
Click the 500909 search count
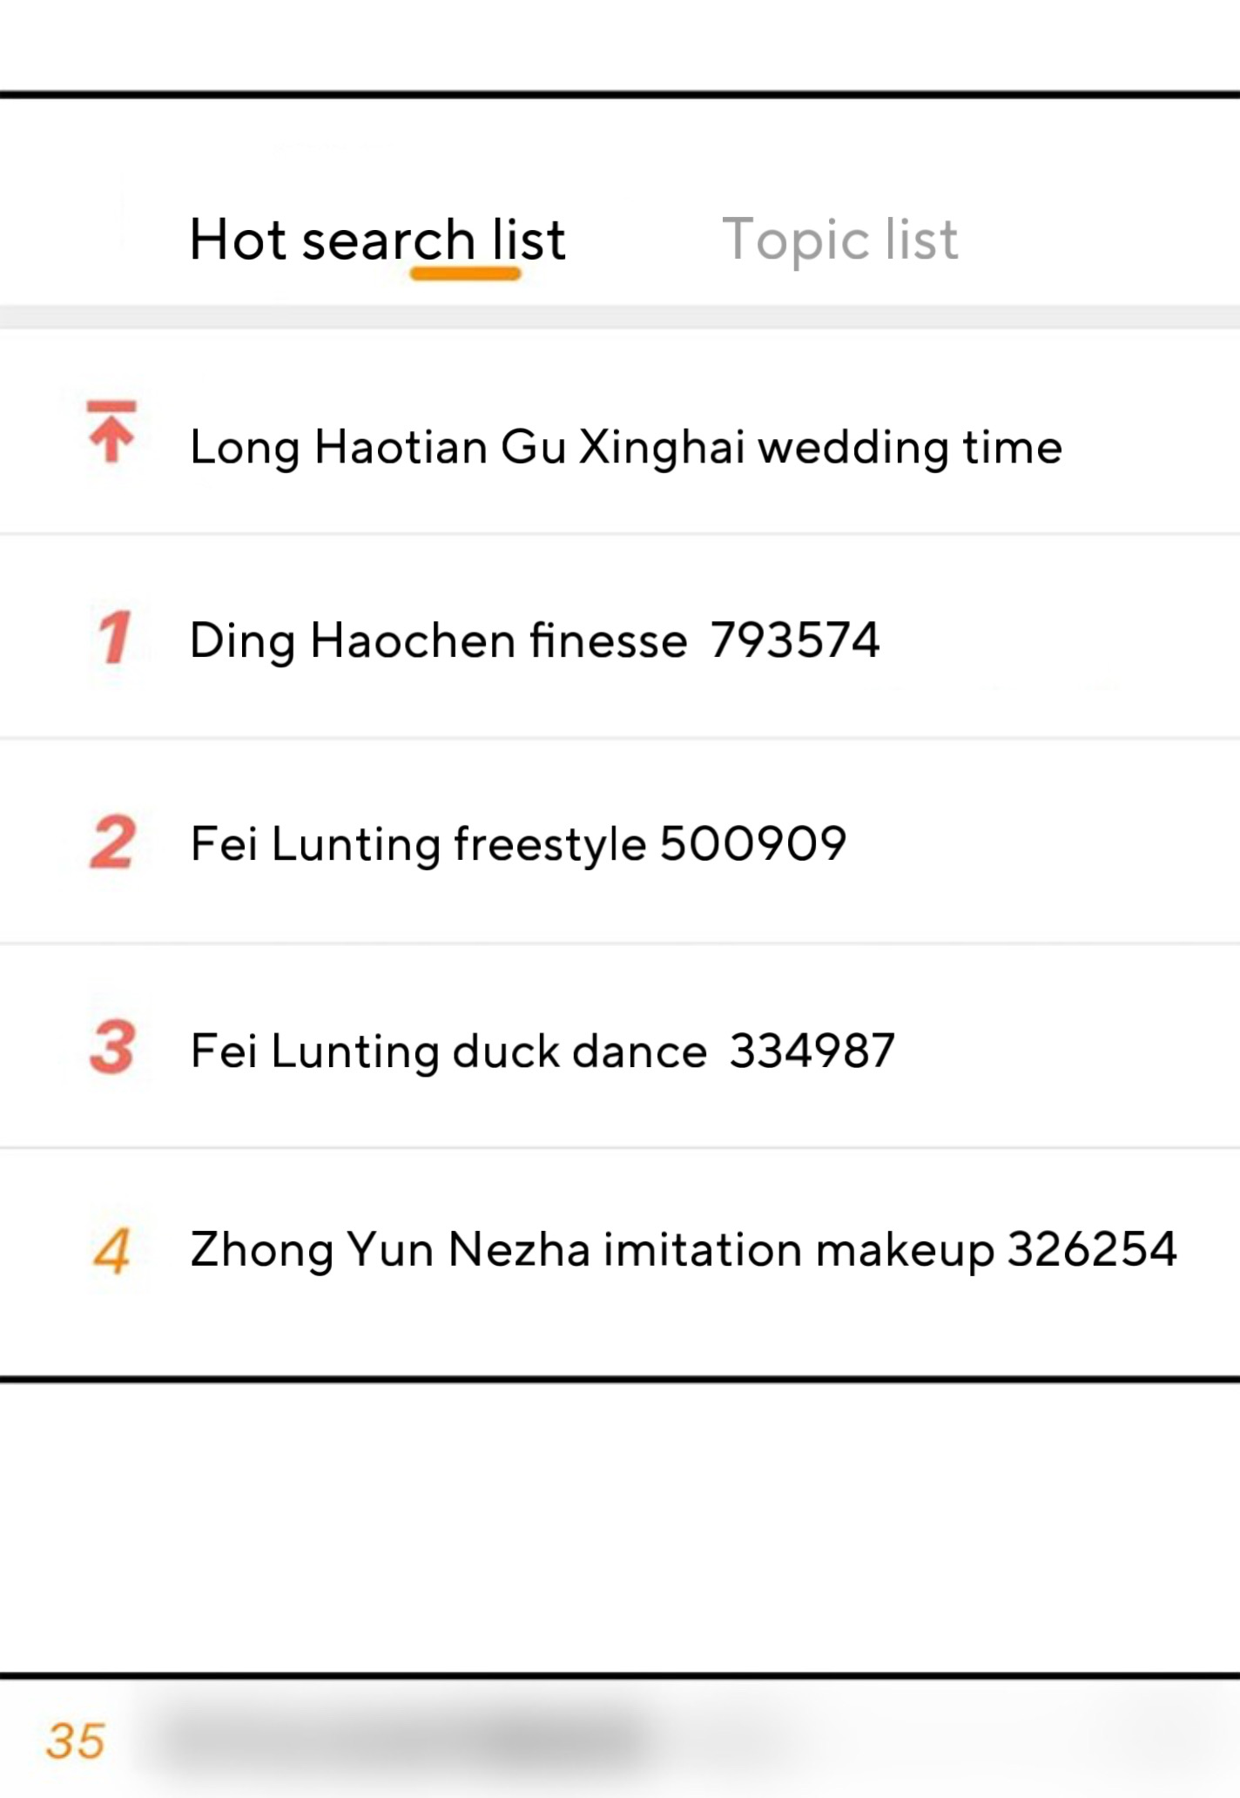pyautogui.click(x=753, y=844)
